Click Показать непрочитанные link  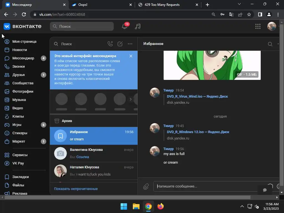point(76,189)
